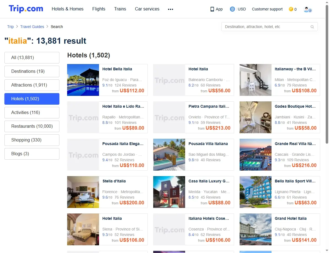The image size is (329, 253).
Task: Open the user account avatar
Action: pos(308,9)
